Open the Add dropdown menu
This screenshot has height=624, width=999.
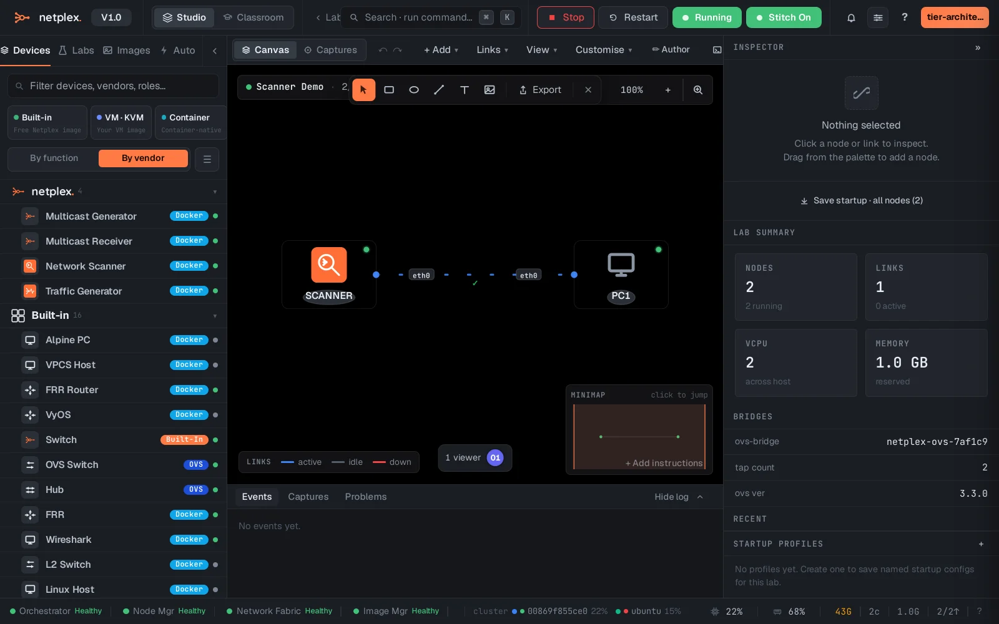point(441,50)
